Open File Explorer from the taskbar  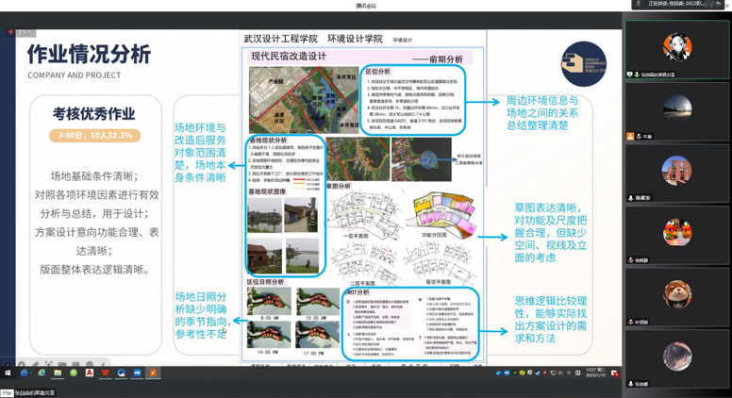tap(58, 373)
